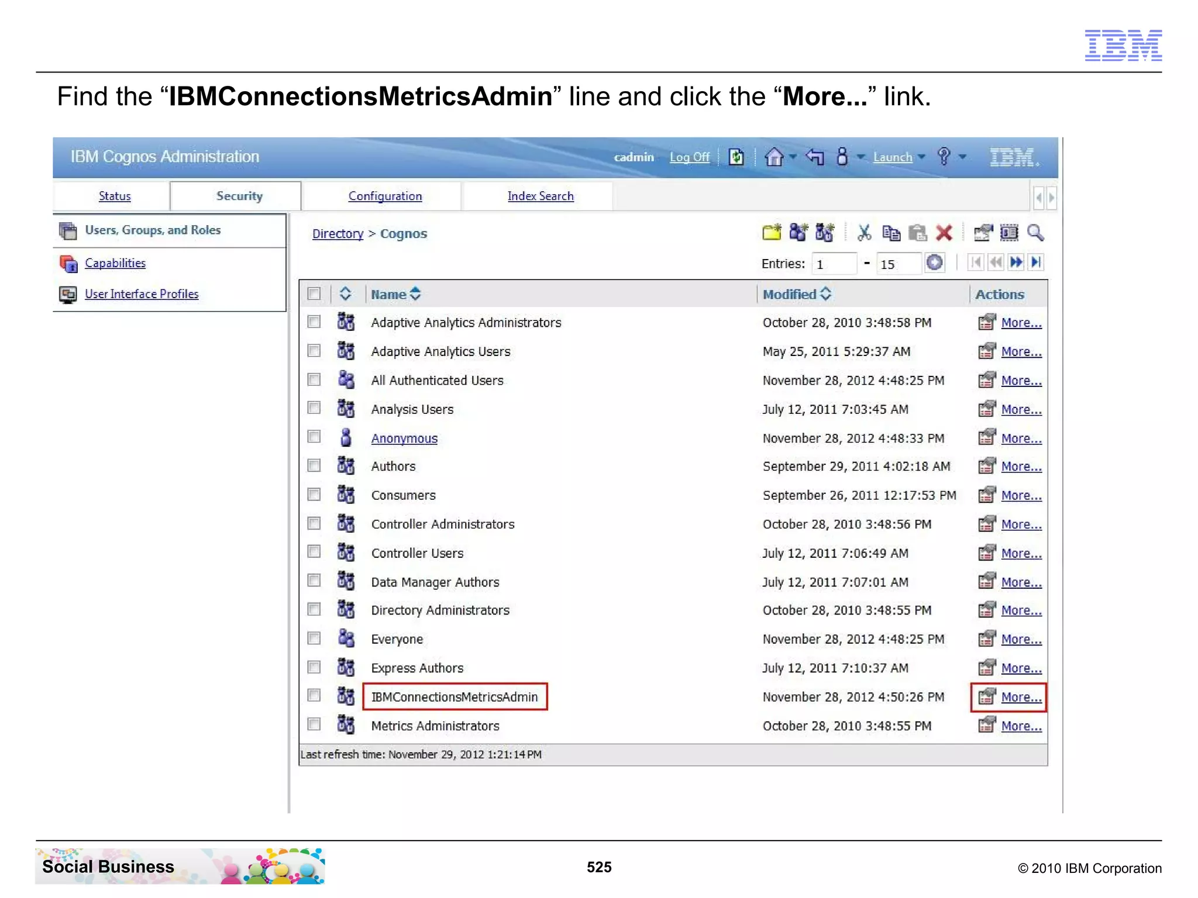
Task: Click the My Area person icon
Action: (x=842, y=156)
